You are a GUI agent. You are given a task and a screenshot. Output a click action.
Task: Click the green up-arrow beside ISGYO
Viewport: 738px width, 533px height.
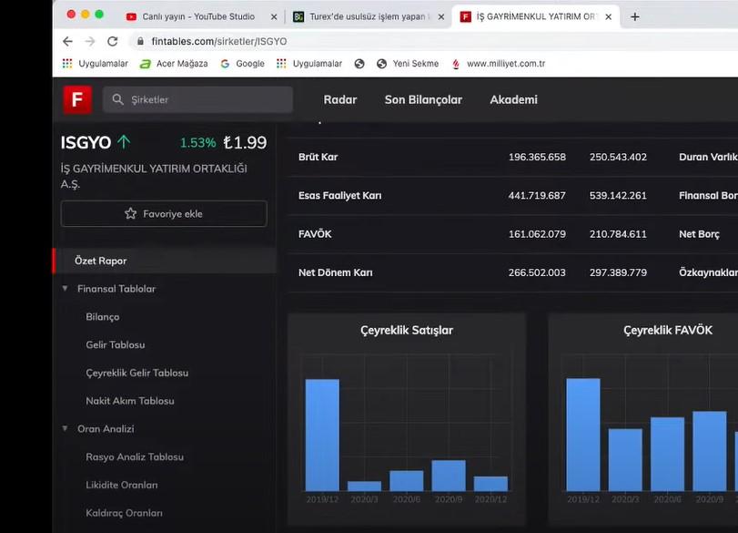124,142
